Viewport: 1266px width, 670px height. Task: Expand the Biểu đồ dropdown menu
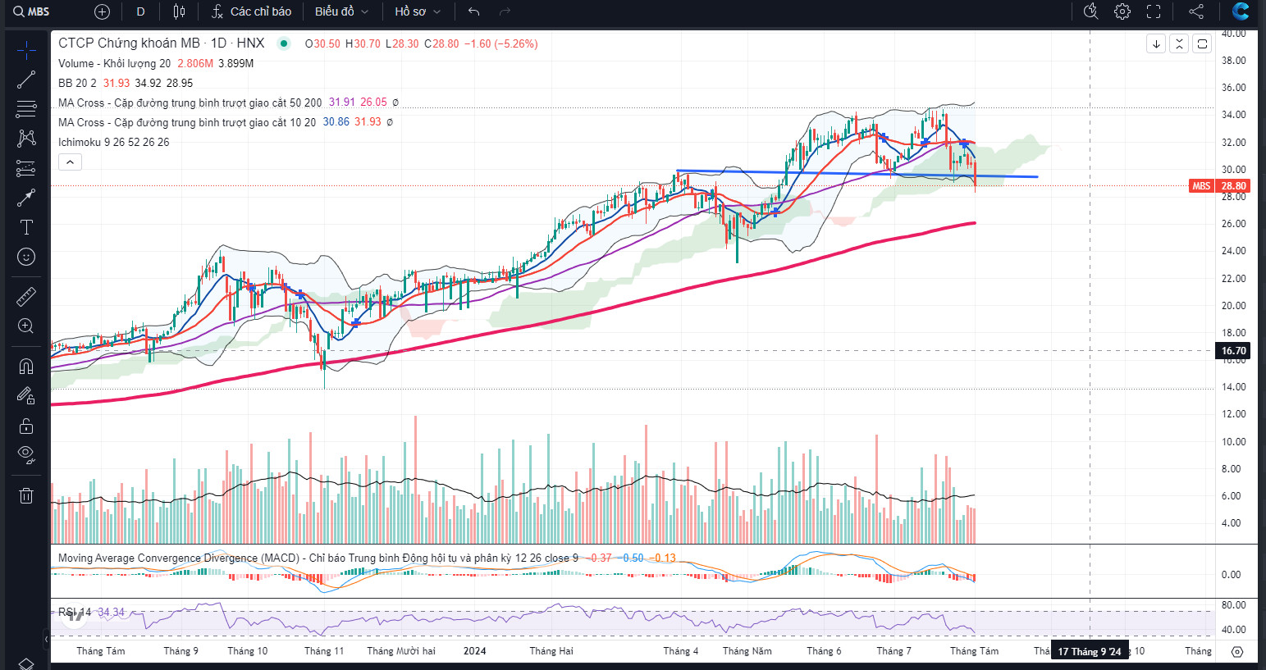point(342,11)
